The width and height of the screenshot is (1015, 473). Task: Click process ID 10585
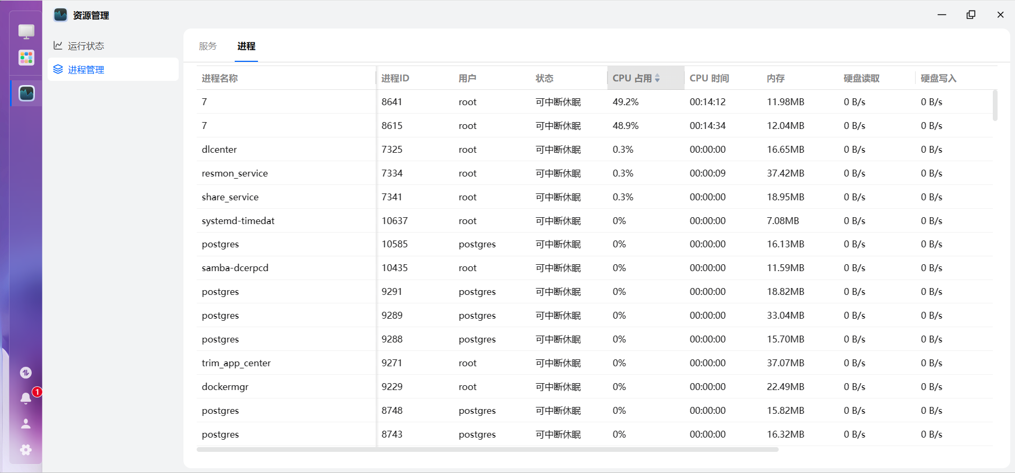[394, 244]
